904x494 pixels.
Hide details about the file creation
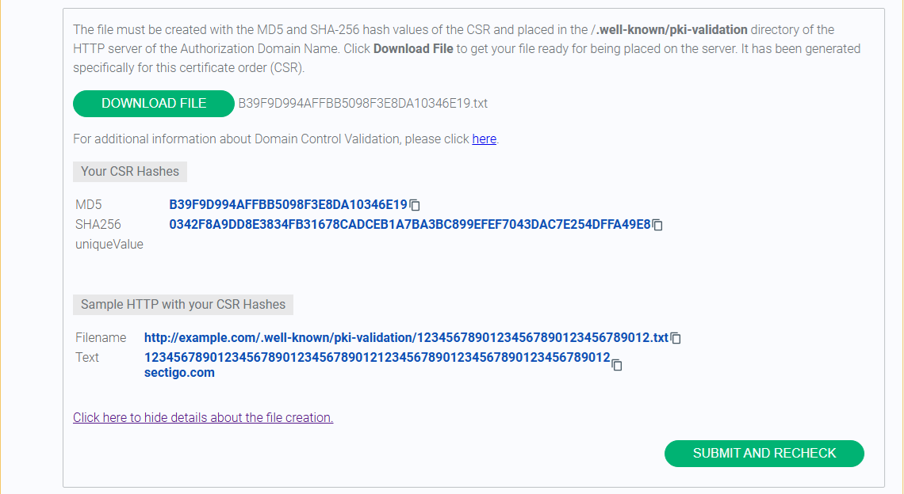pyautogui.click(x=203, y=417)
